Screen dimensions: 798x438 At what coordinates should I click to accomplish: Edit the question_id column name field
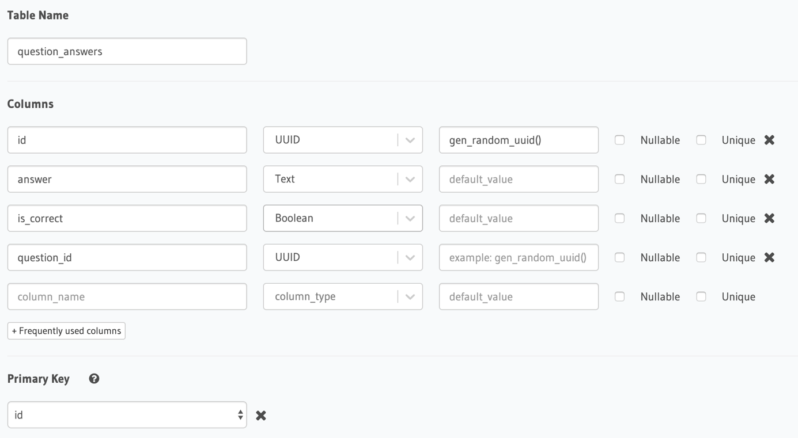(127, 257)
